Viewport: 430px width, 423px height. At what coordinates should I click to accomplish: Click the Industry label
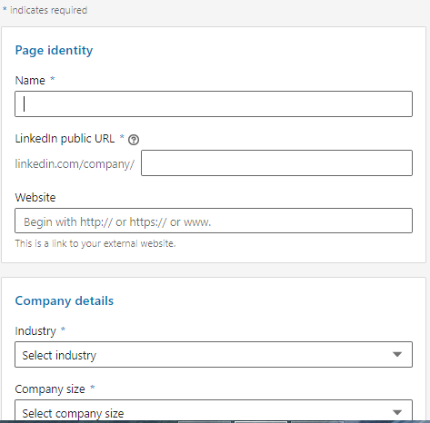click(35, 331)
